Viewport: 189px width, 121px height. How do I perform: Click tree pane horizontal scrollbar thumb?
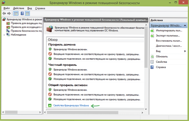11,112
